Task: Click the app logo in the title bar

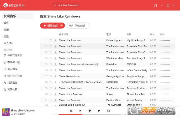Action: [6, 5]
